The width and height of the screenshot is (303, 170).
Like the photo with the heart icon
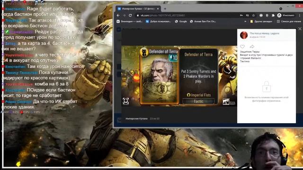click(242, 46)
